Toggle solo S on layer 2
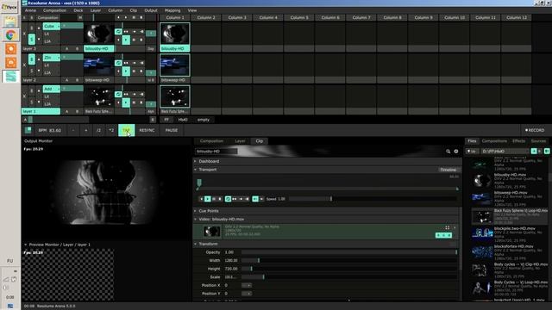 32,71
